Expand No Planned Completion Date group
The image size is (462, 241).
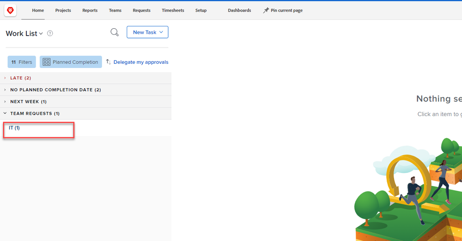pos(55,90)
